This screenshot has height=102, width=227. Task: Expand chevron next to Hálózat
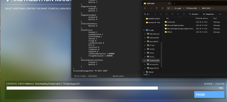point(144,72)
